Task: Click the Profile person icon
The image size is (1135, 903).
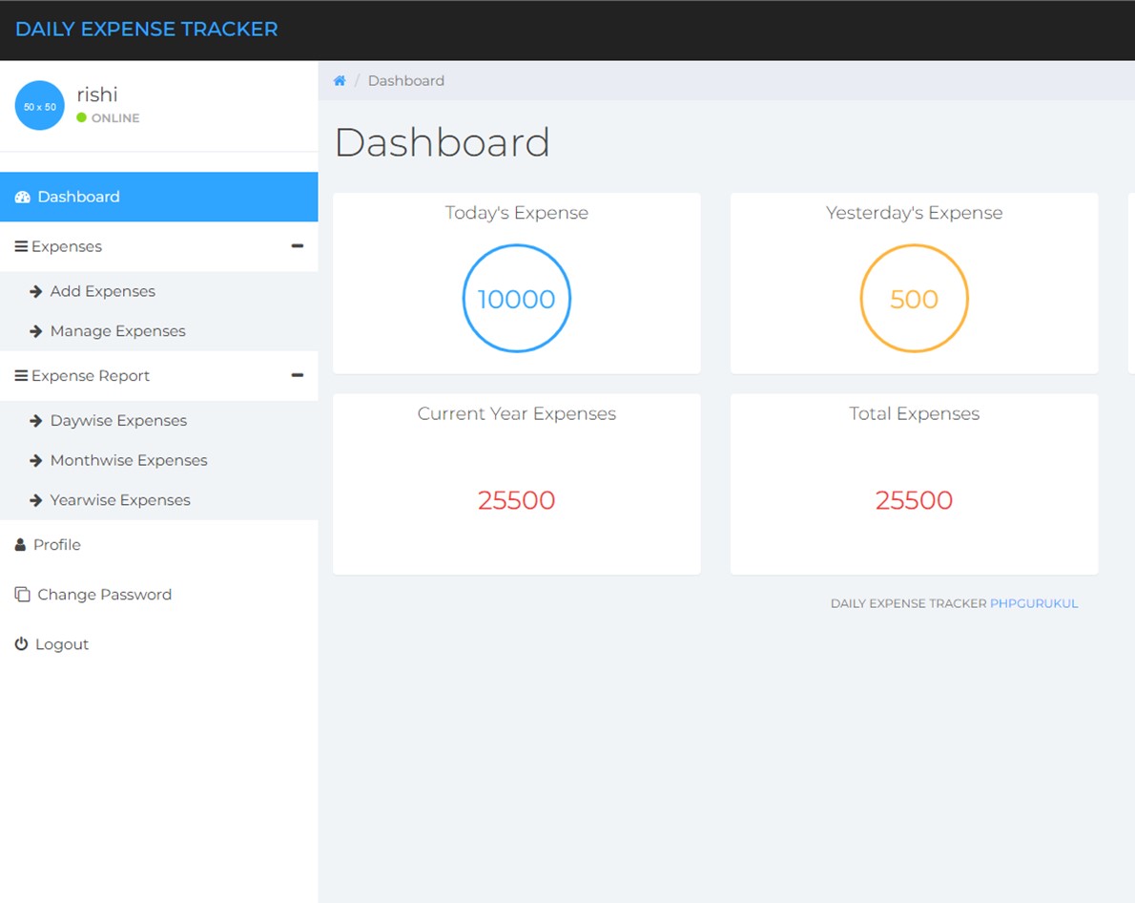Action: (21, 545)
